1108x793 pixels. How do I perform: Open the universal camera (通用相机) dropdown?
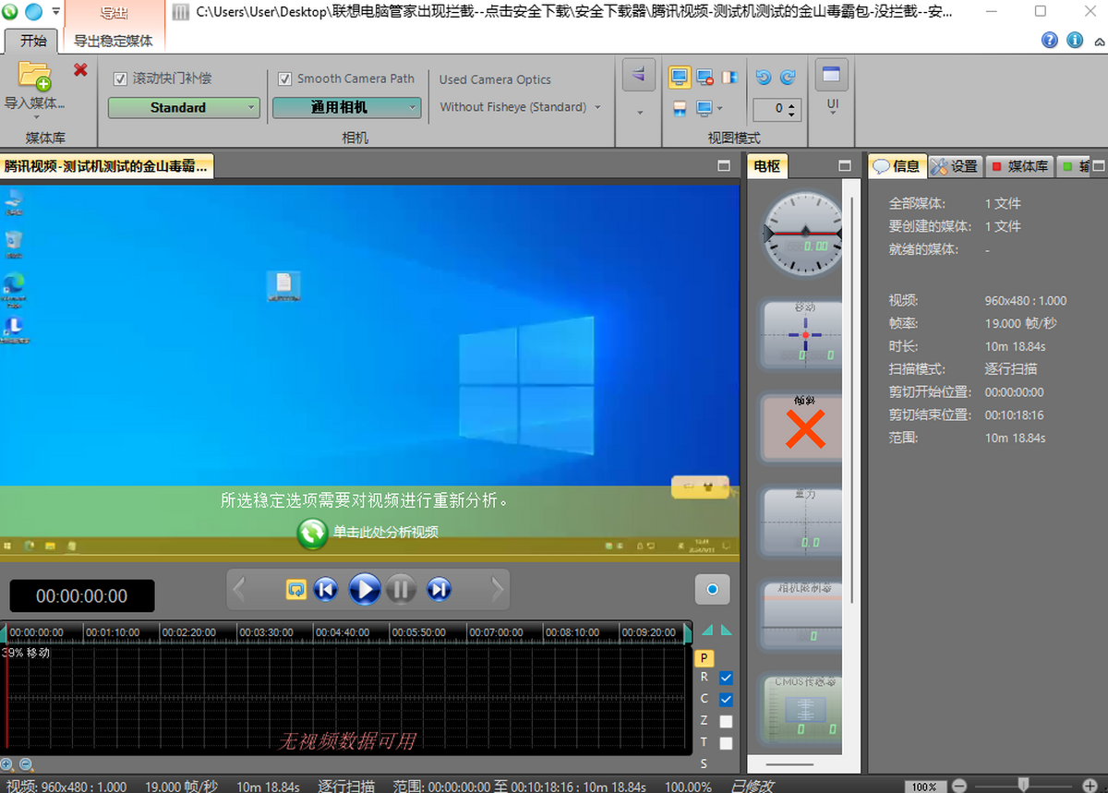click(x=347, y=108)
